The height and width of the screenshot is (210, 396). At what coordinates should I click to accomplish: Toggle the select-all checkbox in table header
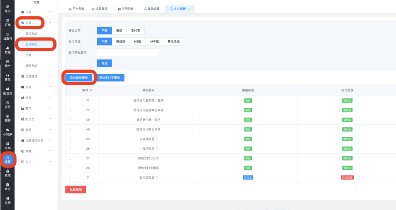click(71, 90)
